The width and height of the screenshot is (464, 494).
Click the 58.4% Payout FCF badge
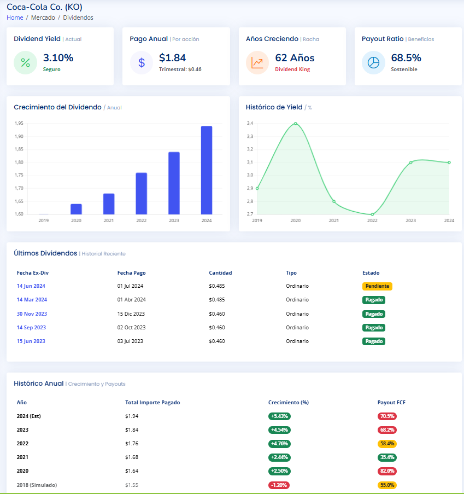[x=387, y=444]
